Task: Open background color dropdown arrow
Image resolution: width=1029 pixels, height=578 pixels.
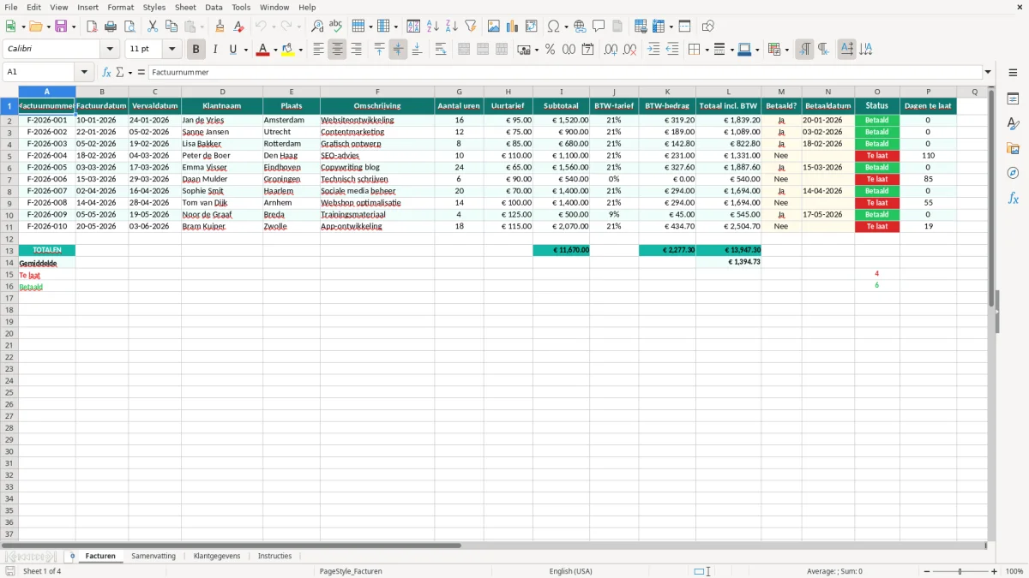Action: coord(300,50)
